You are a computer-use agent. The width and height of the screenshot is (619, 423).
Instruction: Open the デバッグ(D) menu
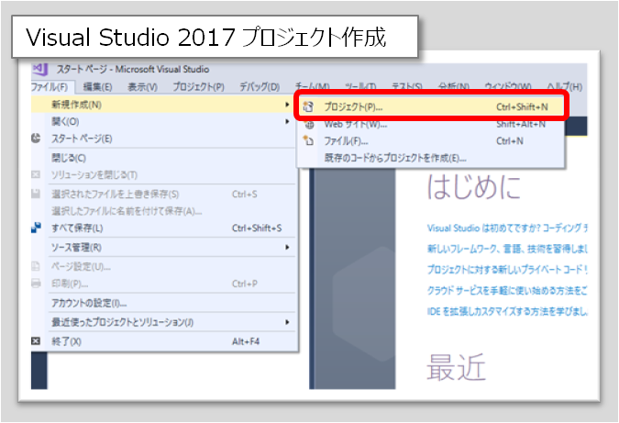(260, 86)
